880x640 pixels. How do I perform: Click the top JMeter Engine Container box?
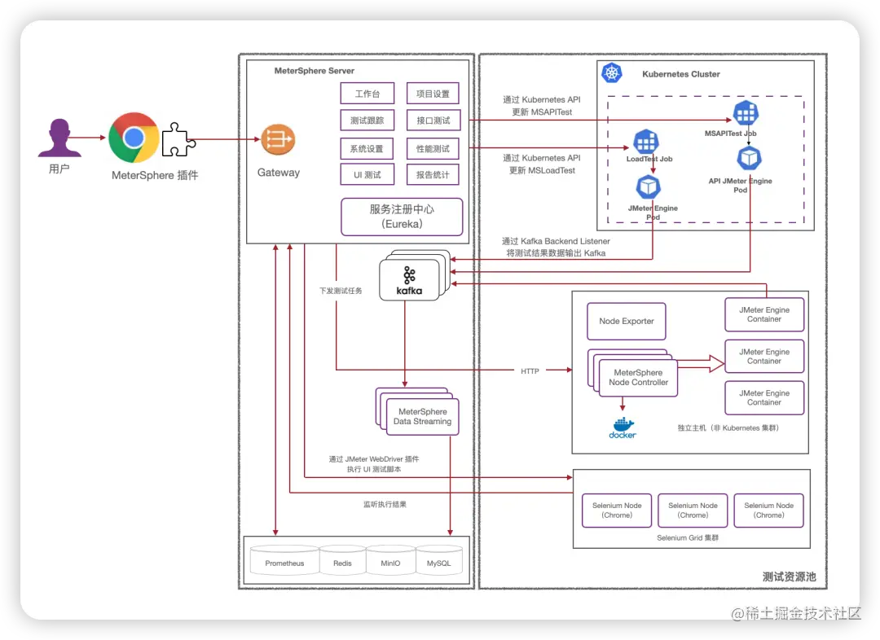(x=763, y=314)
